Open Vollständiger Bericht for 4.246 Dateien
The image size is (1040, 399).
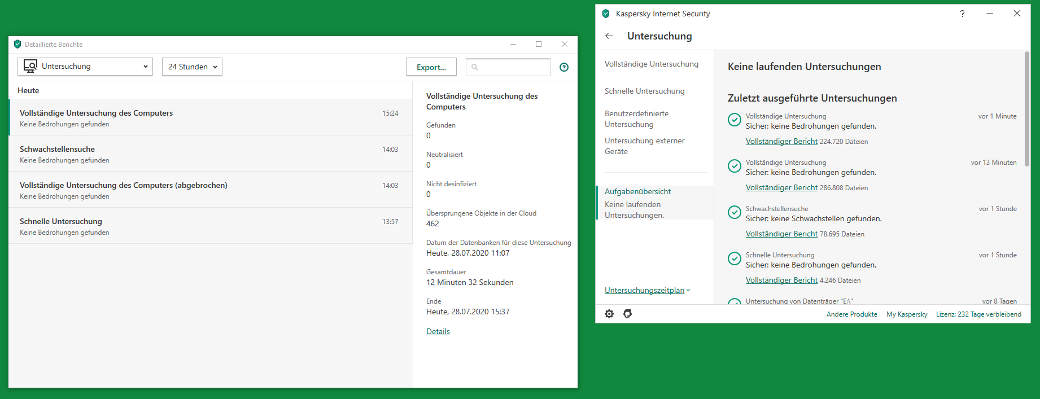781,280
